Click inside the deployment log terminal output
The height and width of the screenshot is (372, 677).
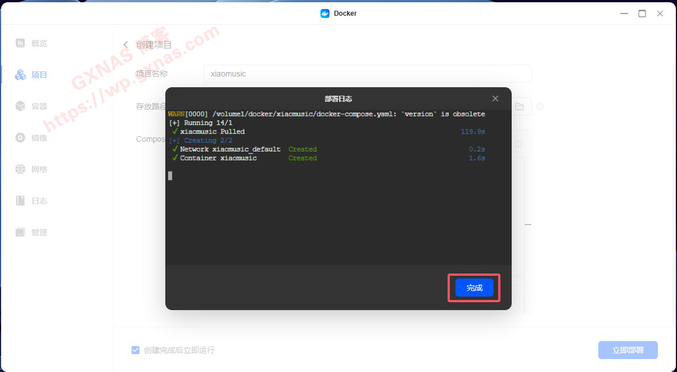click(337, 214)
